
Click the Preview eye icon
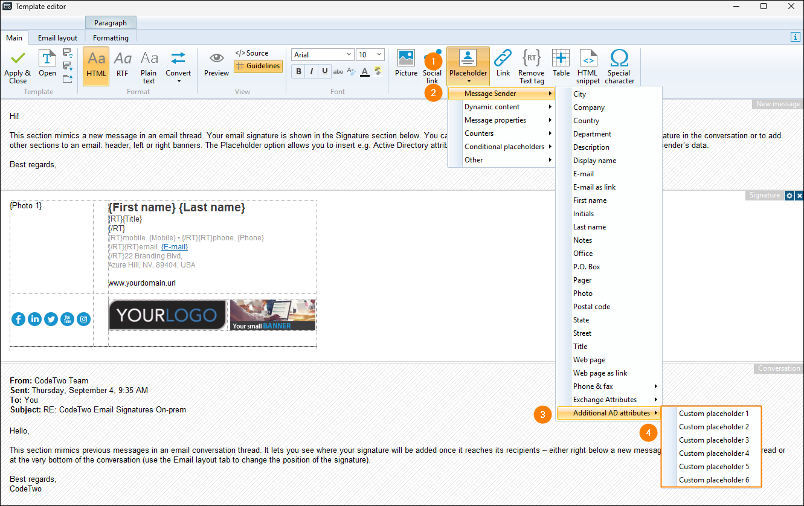click(x=216, y=59)
